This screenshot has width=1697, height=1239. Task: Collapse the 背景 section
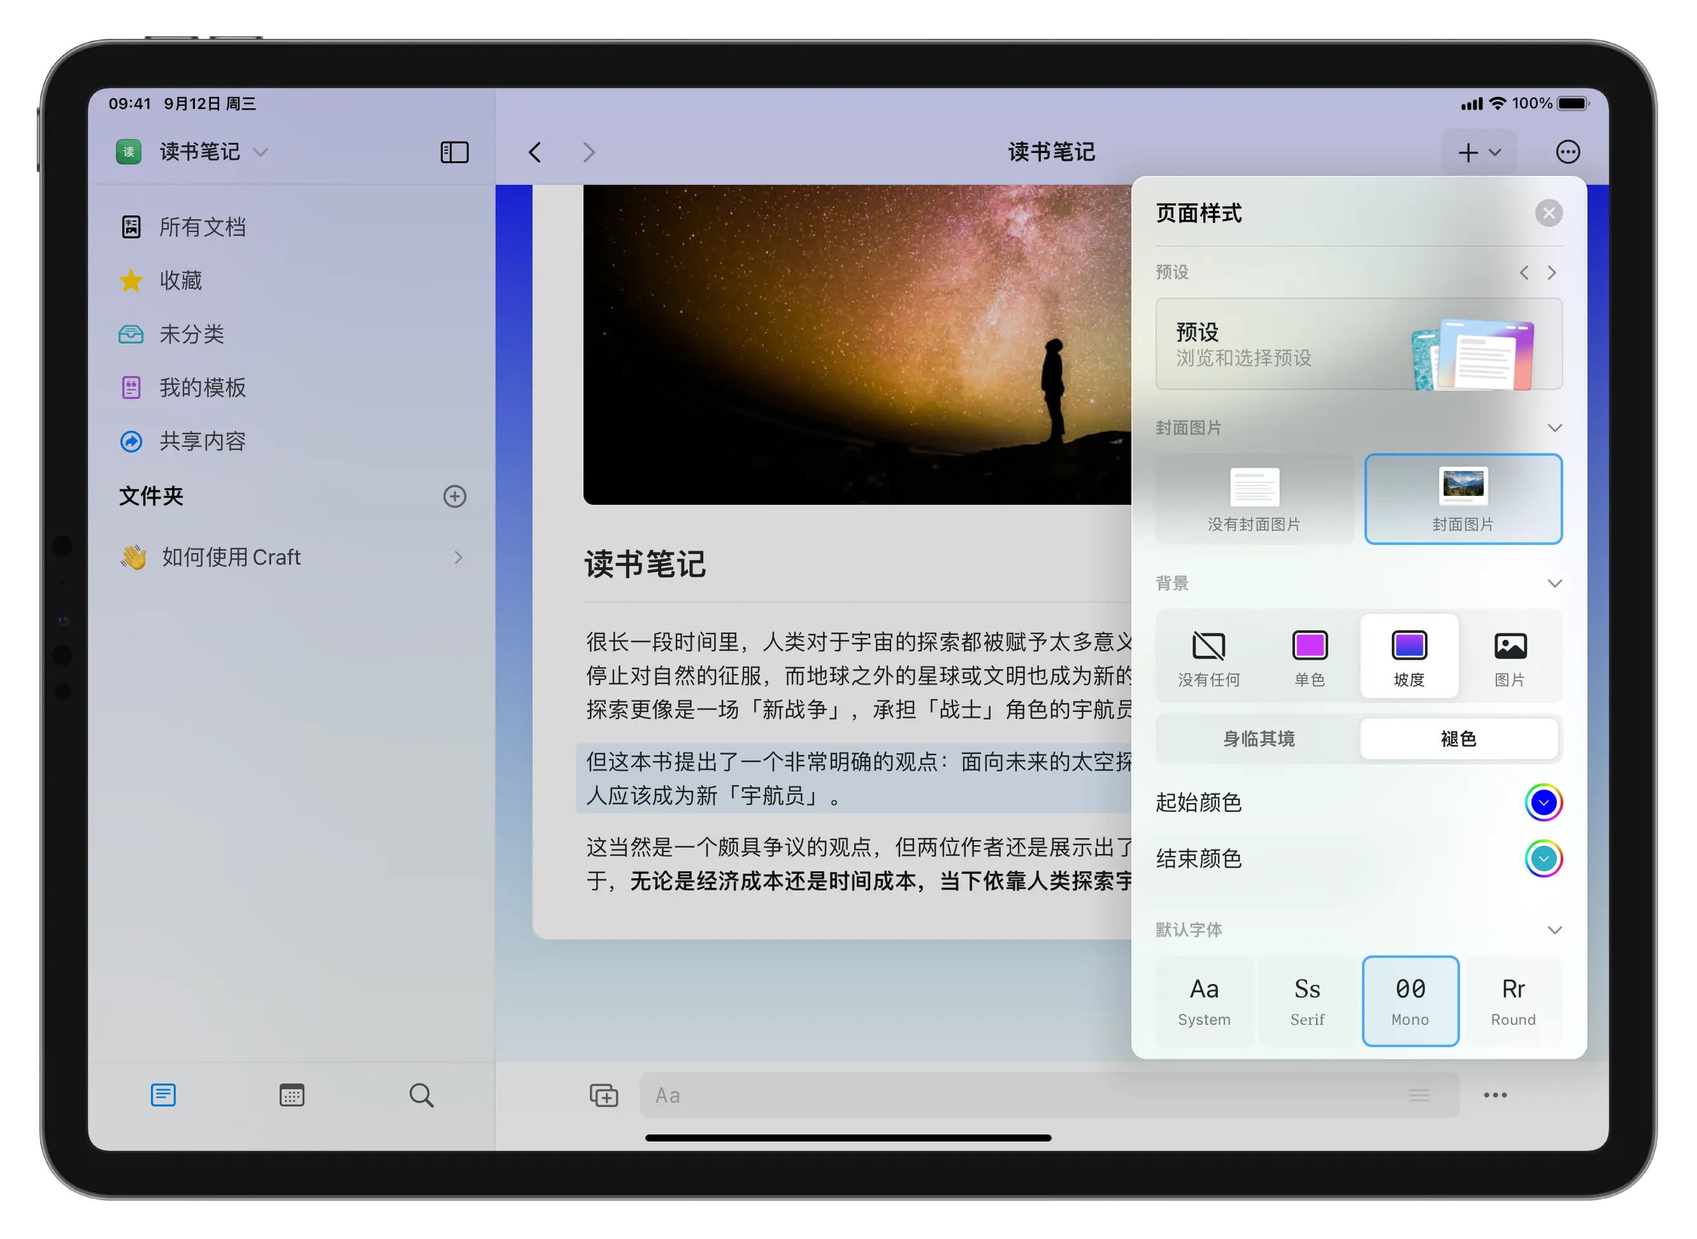click(x=1554, y=584)
